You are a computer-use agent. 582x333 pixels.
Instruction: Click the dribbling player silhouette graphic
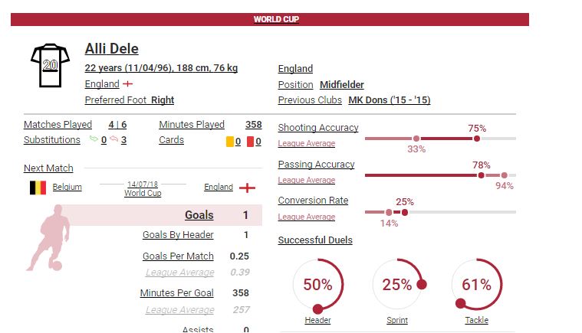[x=50, y=238]
